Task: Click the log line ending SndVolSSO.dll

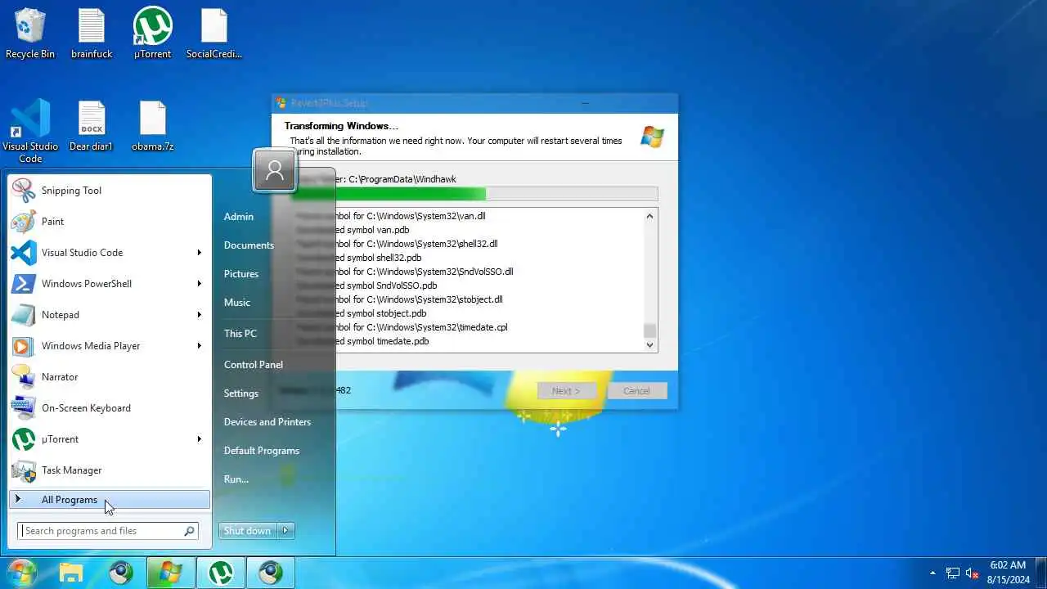Action: pyautogui.click(x=405, y=272)
